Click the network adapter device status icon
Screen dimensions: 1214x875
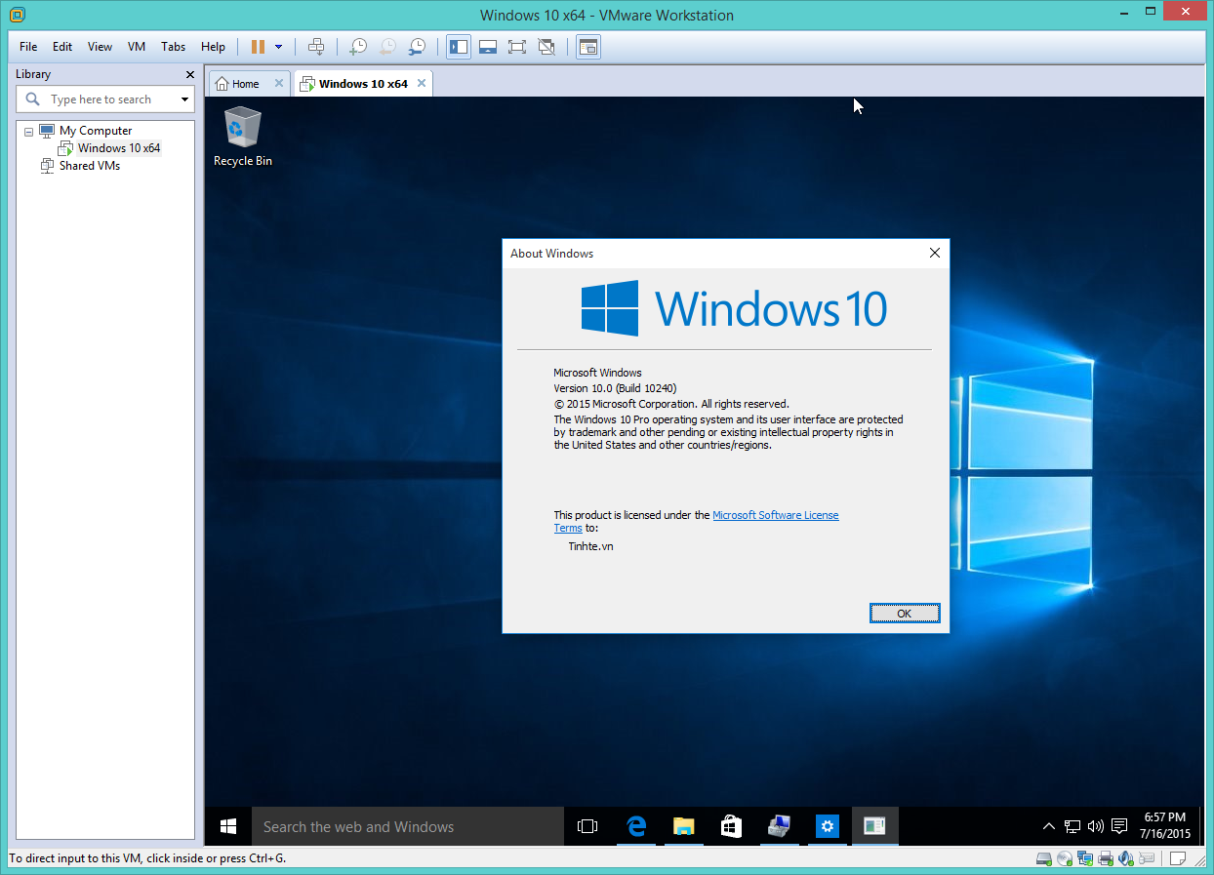[1085, 859]
